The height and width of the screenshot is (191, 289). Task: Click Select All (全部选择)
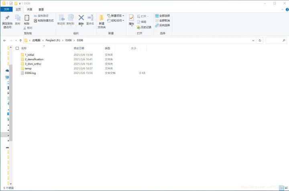(x=162, y=16)
